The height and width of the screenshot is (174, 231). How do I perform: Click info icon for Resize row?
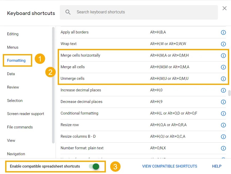pos(223,125)
